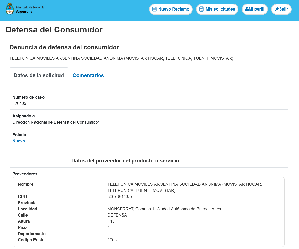Click the Altura label
The image size is (299, 249).
24,221
